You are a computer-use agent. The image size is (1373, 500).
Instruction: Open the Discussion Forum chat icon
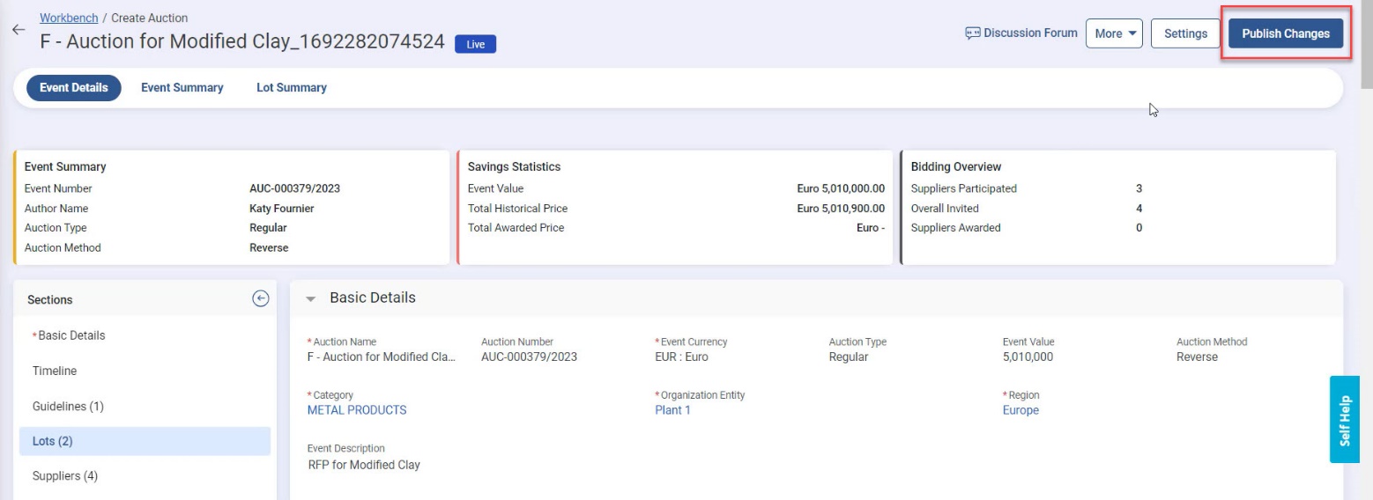(973, 33)
